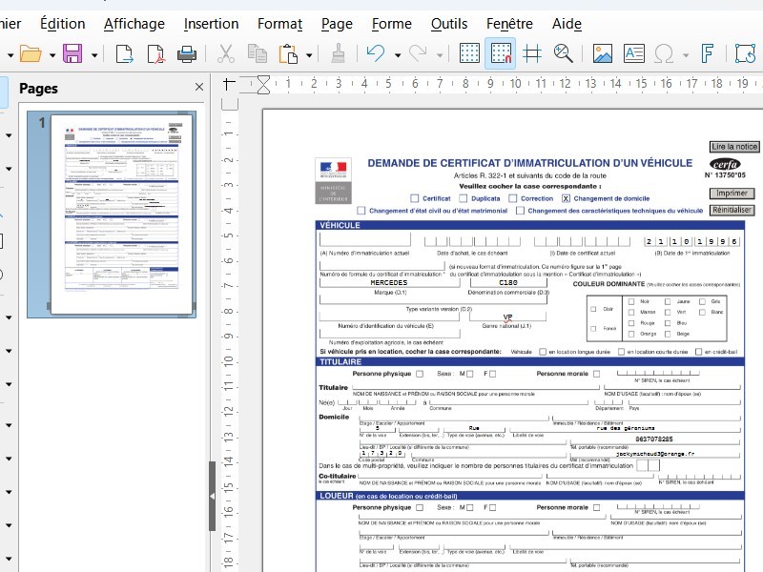Open the Outils menu
The image size is (763, 572).
coord(449,24)
